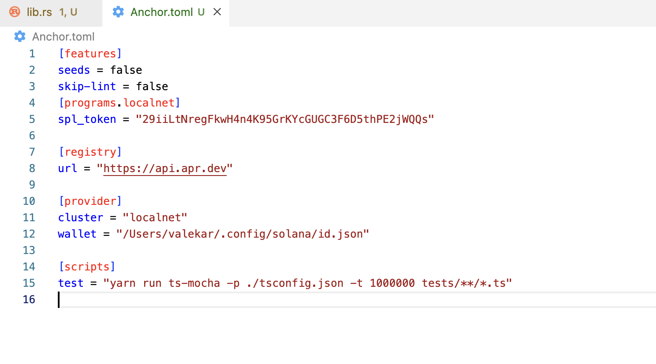656x364 pixels.
Task: Switch to the lib.rs tab
Action: tap(39, 13)
